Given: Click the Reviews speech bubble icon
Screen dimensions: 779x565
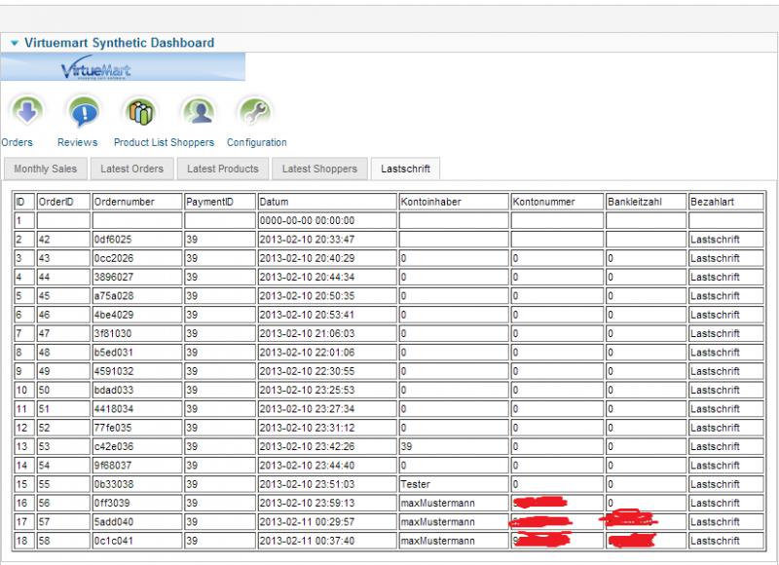Looking at the screenshot, I should point(82,113).
